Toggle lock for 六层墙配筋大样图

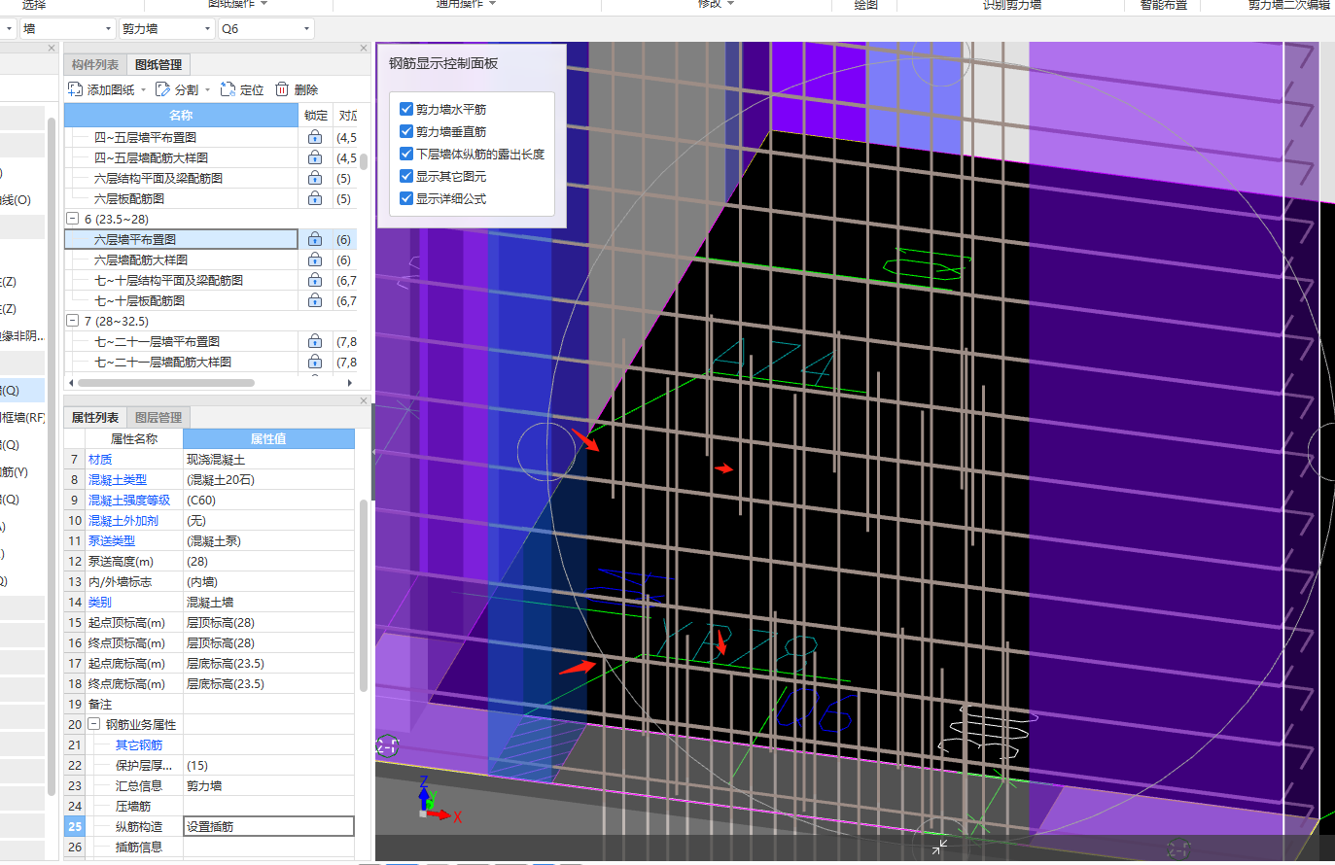pos(315,259)
